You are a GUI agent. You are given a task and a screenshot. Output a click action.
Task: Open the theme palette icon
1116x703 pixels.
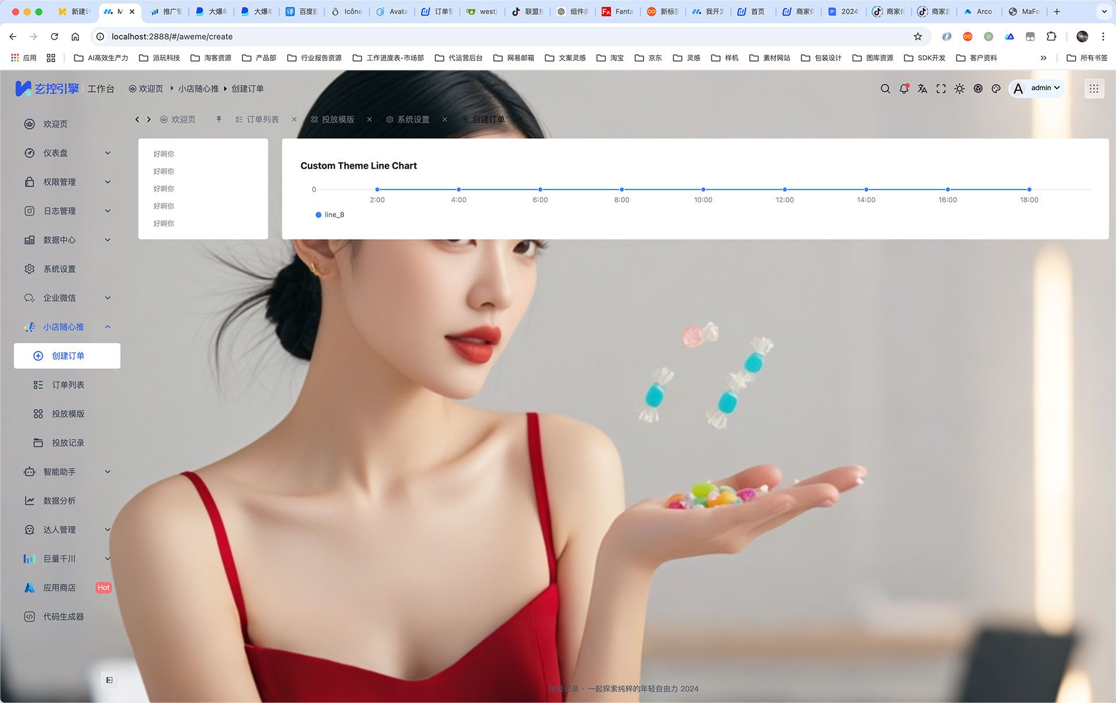tap(996, 88)
